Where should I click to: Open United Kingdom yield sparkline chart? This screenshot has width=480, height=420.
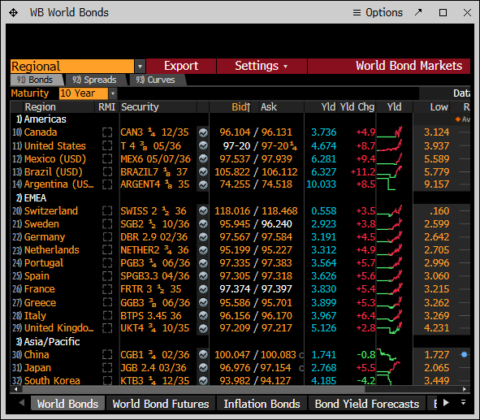(x=390, y=328)
